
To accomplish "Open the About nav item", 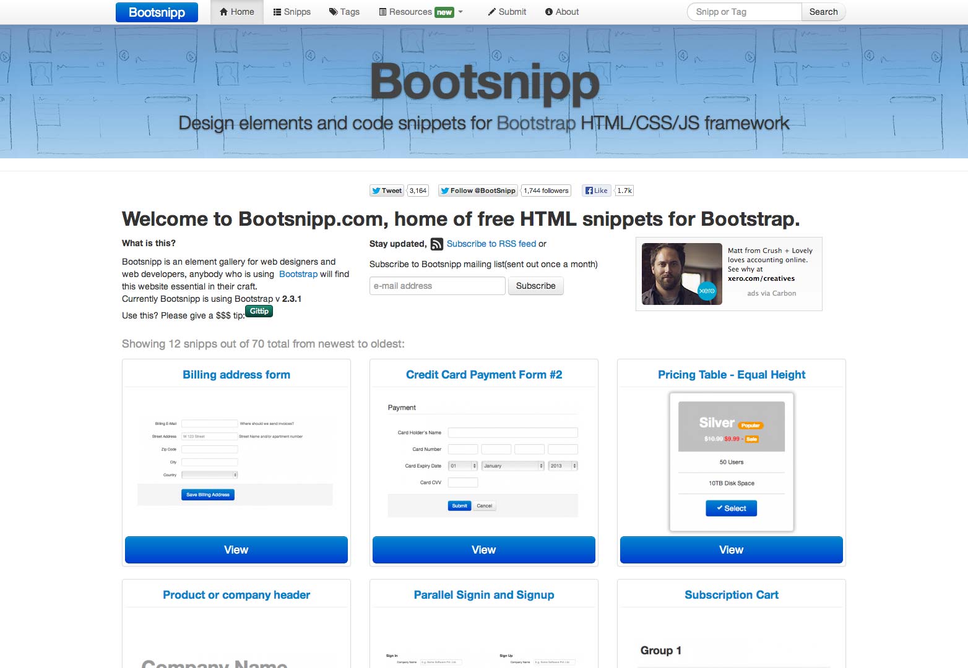I will click(x=562, y=12).
